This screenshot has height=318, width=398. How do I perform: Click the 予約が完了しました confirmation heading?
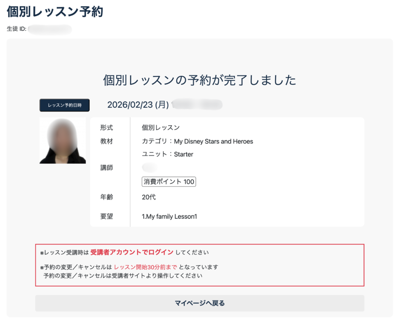[x=199, y=80]
